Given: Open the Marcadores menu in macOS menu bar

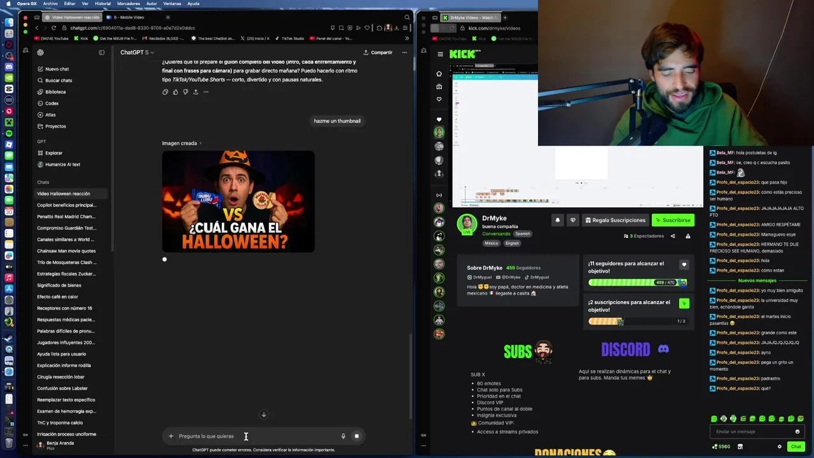Looking at the screenshot, I should pyautogui.click(x=128, y=4).
